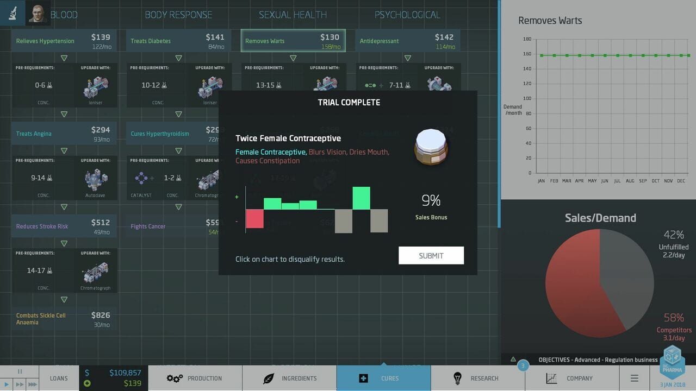Open the hamburger main menu
Viewport: 696px width, 391px height.
[x=634, y=378]
